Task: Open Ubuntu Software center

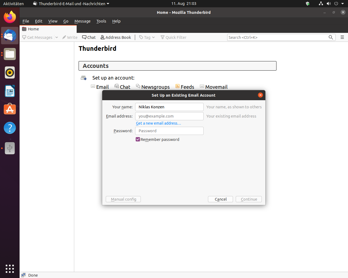Action: tap(10, 109)
